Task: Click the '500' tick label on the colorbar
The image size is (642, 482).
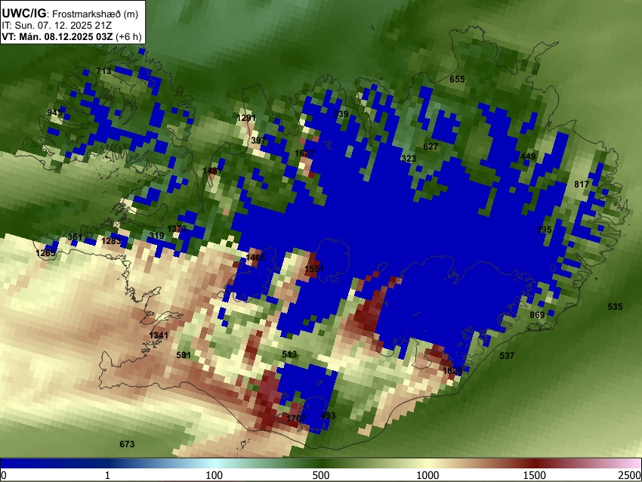Action: coord(321,475)
